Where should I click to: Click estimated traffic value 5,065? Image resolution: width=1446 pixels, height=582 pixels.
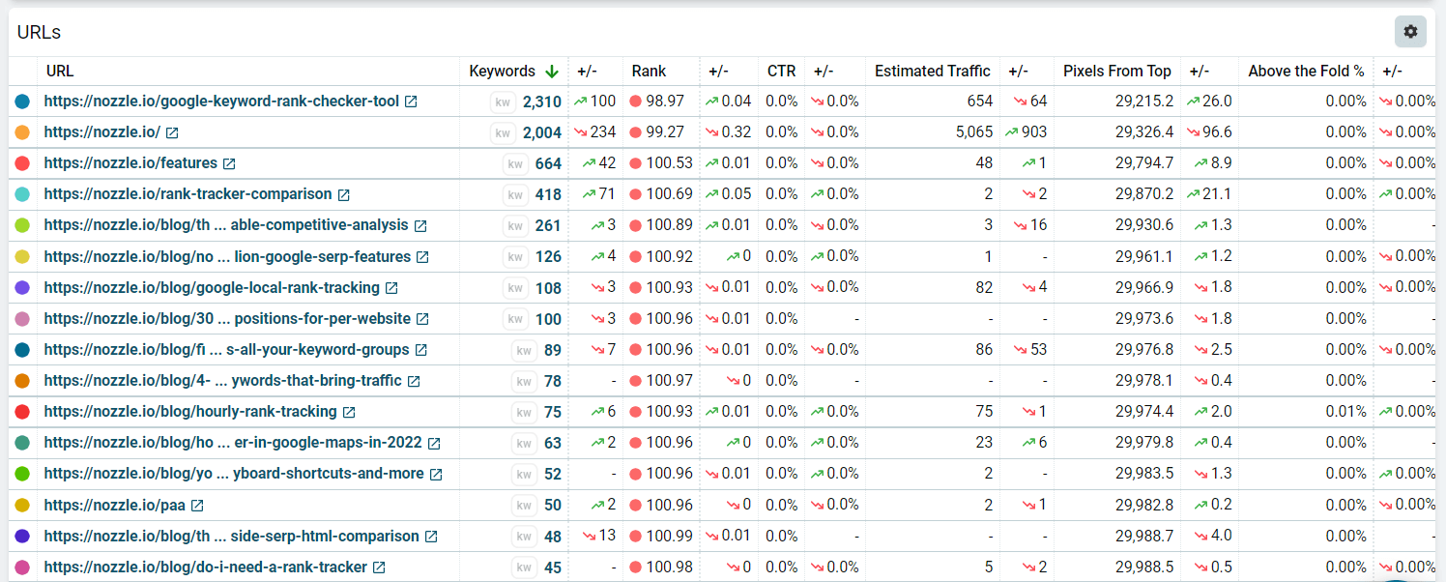click(x=973, y=132)
